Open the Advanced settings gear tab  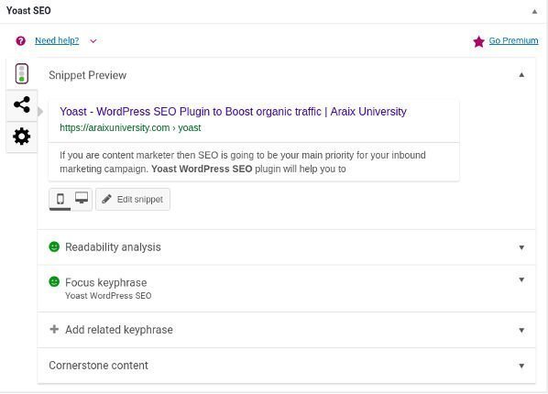tap(22, 137)
